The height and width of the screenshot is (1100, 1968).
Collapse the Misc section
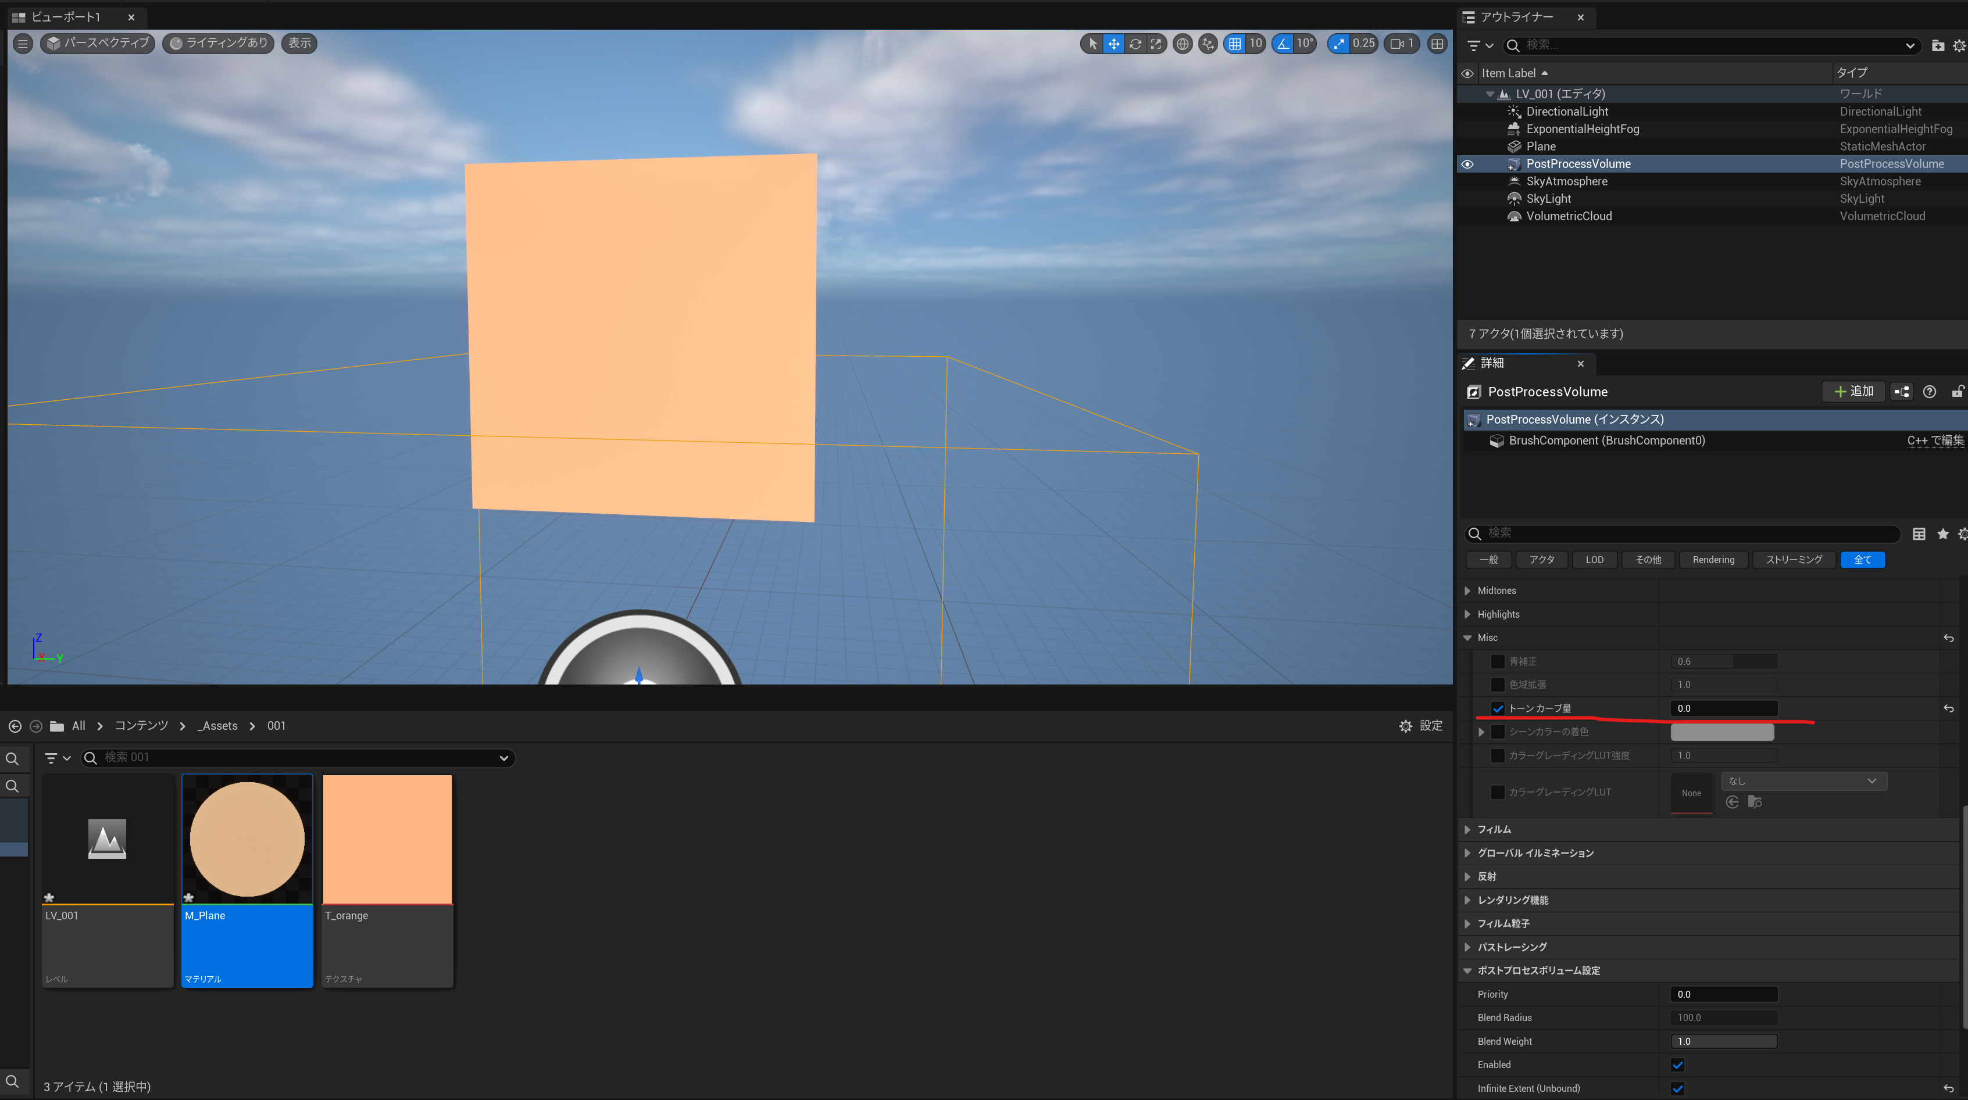(1467, 637)
